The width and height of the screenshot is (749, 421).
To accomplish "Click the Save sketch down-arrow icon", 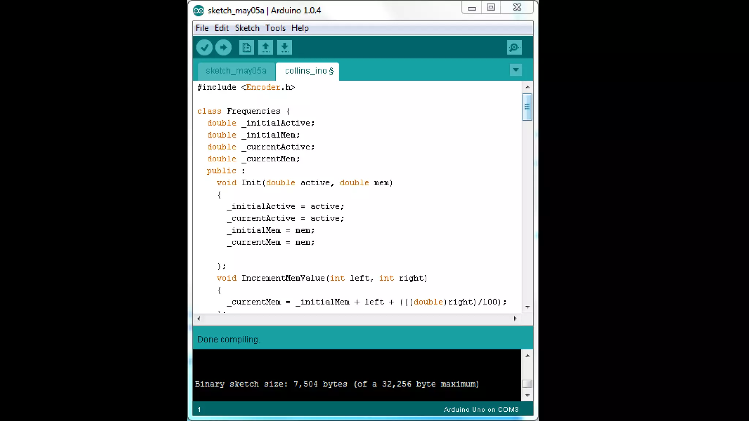I will 285,48.
